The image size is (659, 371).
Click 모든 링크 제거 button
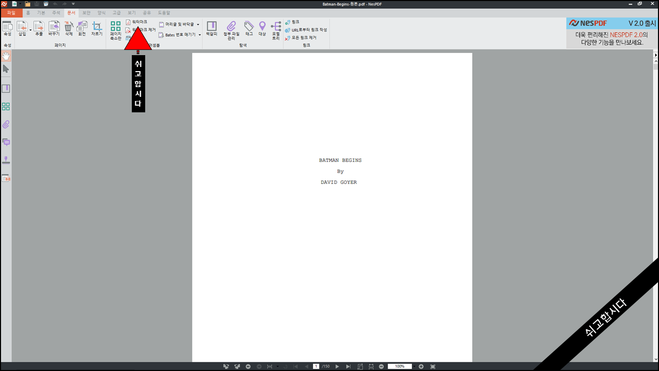click(x=301, y=38)
